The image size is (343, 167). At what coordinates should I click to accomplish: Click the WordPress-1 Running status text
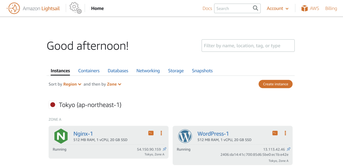pyautogui.click(x=184, y=149)
